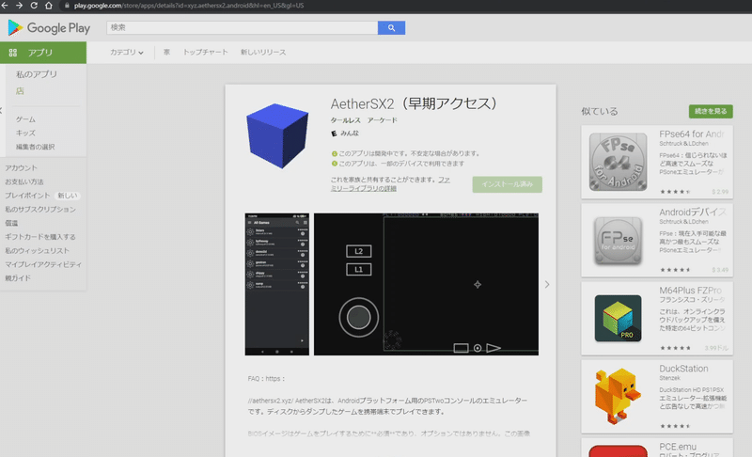Open ギフトカードを購入する link

40,237
